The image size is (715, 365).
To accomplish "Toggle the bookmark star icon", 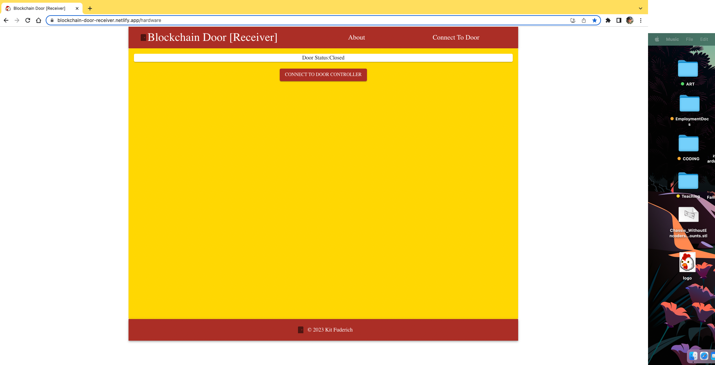I will [x=594, y=20].
